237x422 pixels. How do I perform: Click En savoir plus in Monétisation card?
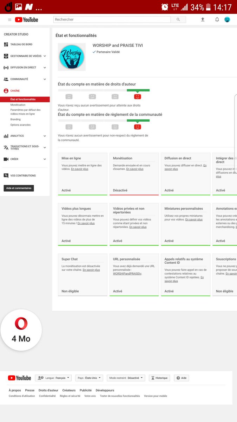click(x=135, y=169)
